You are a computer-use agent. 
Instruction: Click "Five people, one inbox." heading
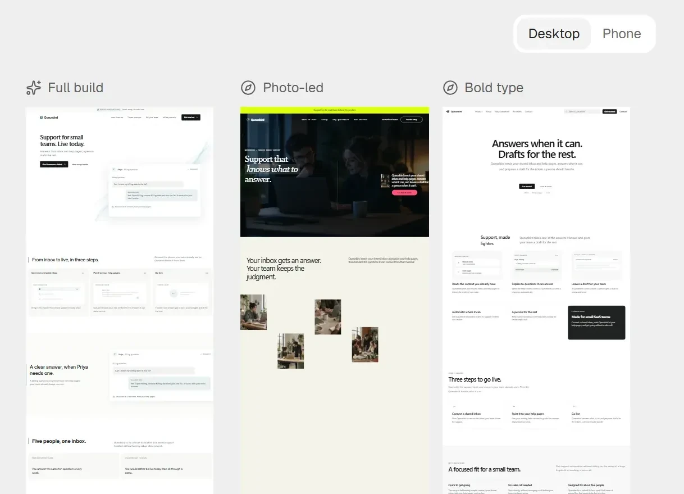pyautogui.click(x=59, y=441)
